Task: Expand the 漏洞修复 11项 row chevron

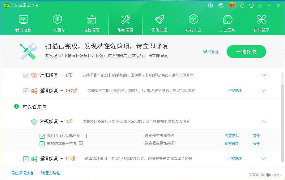Action: 264,158
